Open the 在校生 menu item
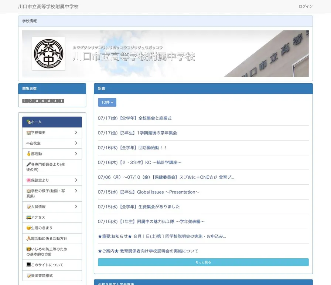Image resolution: width=331 pixels, height=285 pixels. click(x=52, y=143)
